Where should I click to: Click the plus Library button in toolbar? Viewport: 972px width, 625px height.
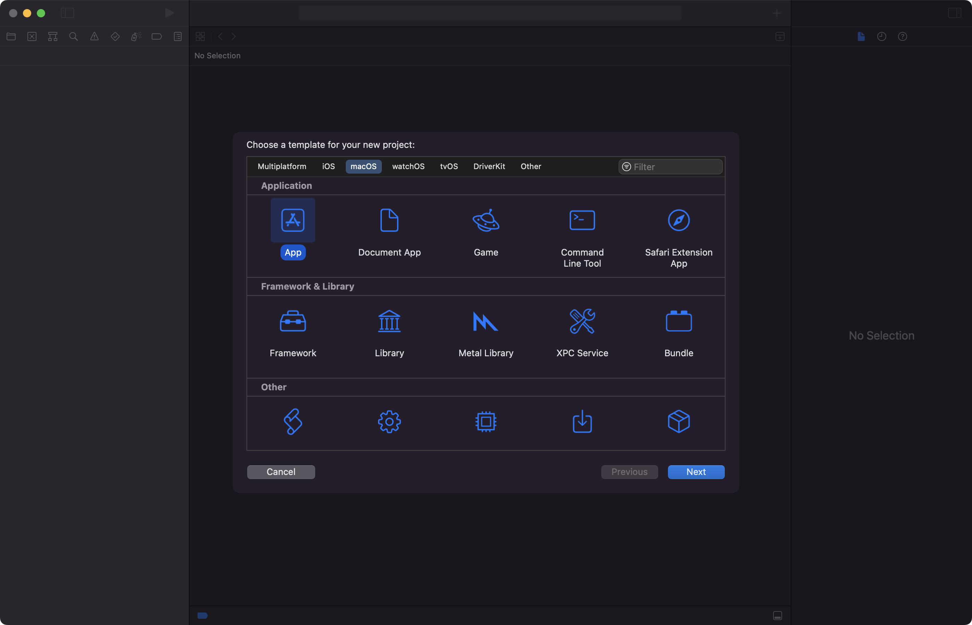pyautogui.click(x=777, y=14)
